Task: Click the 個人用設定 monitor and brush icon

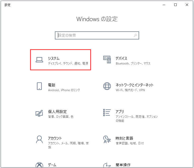Action: pos(39,113)
